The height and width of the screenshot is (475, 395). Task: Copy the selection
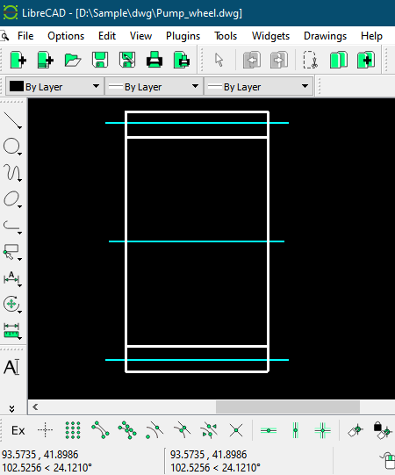(338, 60)
